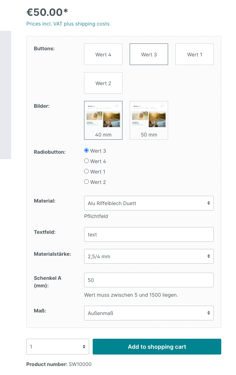
Task: Focus the Schenkel A (mm) input field
Action: pyautogui.click(x=149, y=280)
